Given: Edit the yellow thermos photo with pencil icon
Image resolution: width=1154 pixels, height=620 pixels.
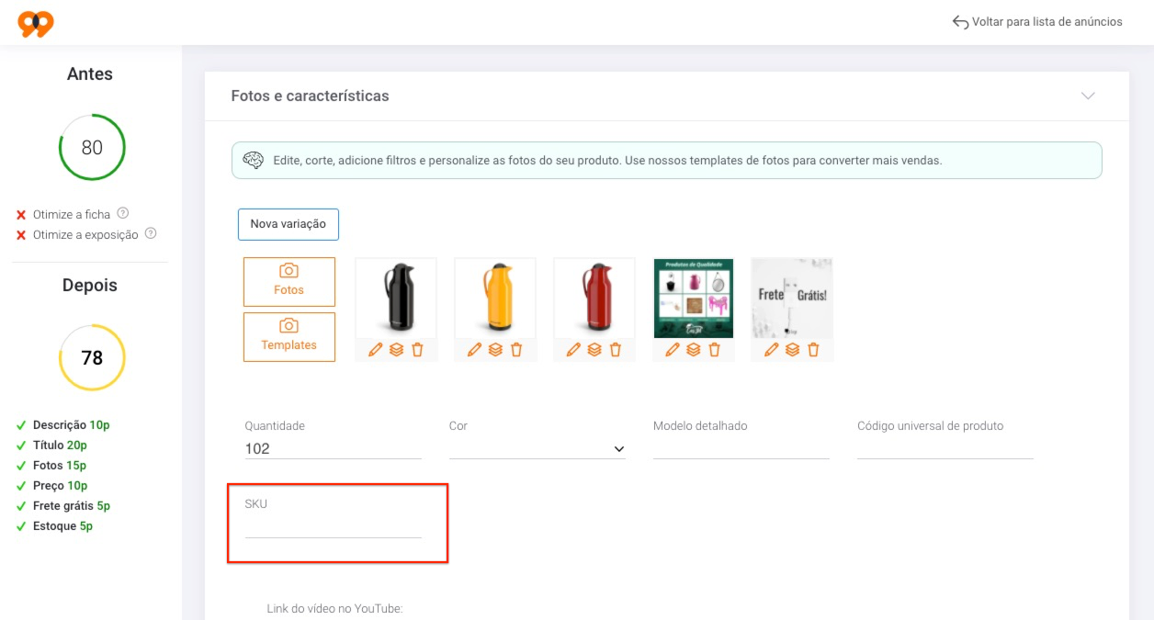Looking at the screenshot, I should click(x=474, y=350).
